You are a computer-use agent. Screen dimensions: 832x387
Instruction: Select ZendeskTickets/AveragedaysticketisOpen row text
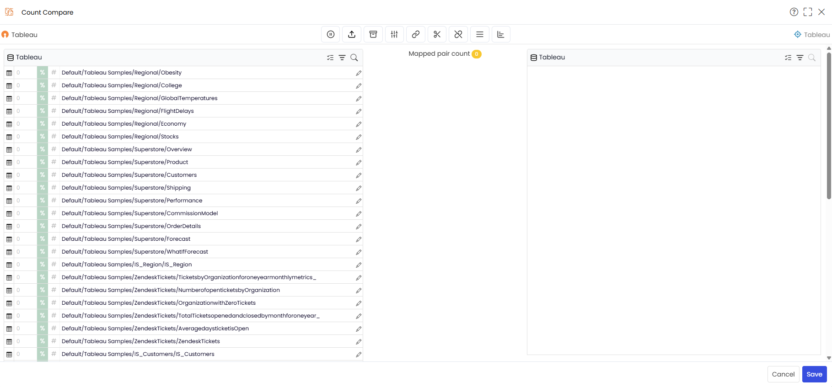tap(155, 329)
